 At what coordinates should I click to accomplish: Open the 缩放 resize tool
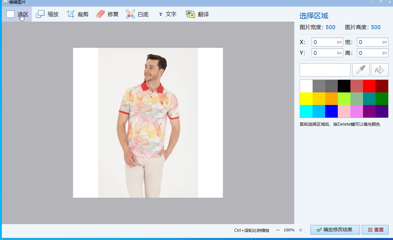click(47, 14)
